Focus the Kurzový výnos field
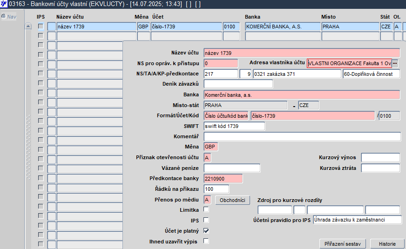Screen dimensions: 406x249 [x=381, y=157]
